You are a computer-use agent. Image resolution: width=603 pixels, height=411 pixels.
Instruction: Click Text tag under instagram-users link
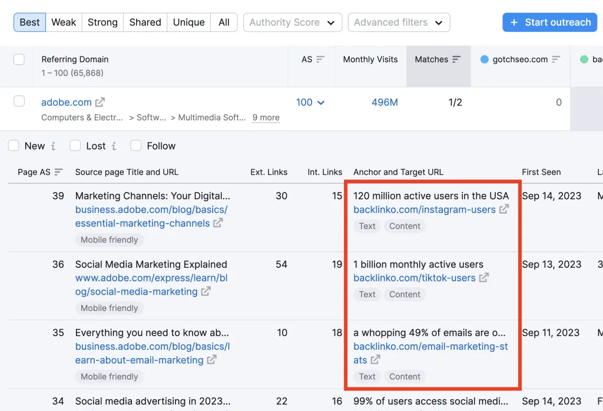click(x=367, y=226)
